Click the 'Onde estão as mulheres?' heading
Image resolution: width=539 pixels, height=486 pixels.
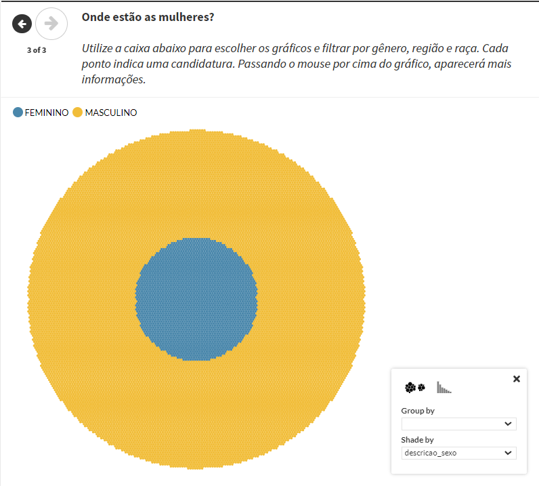coord(148,17)
